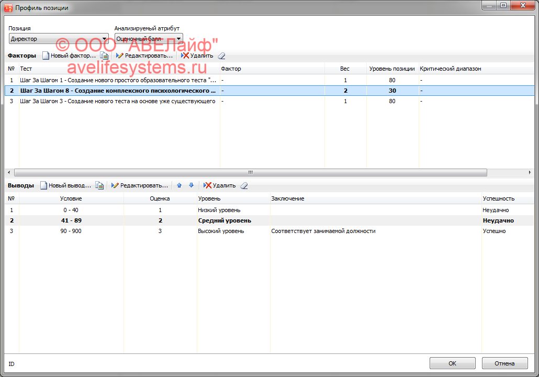
Task: Select the Шаг За Шагом 1 factor row
Action: pos(118,81)
